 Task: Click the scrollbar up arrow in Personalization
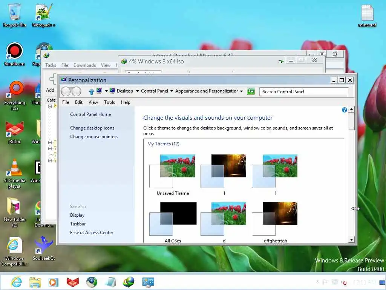tap(351, 110)
